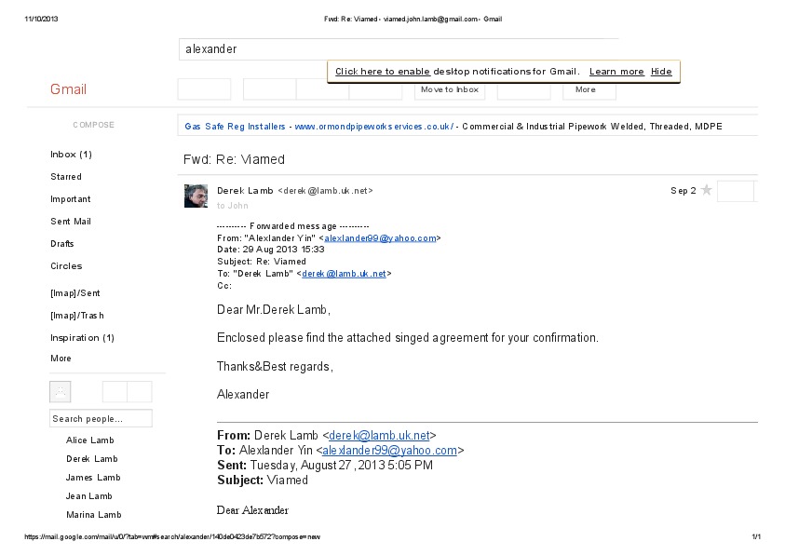
Task: Open the Drafts folder
Action: click(x=62, y=244)
